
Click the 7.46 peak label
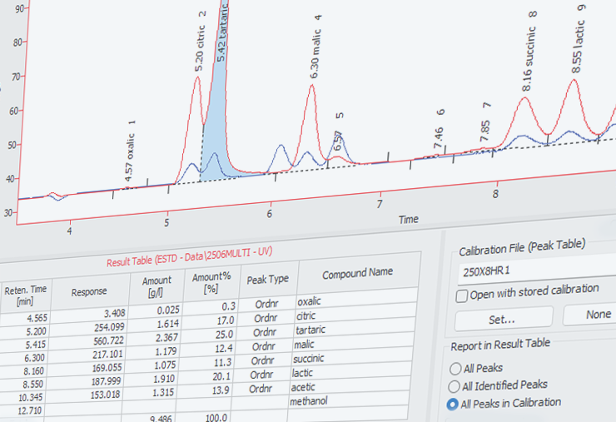[x=439, y=138]
